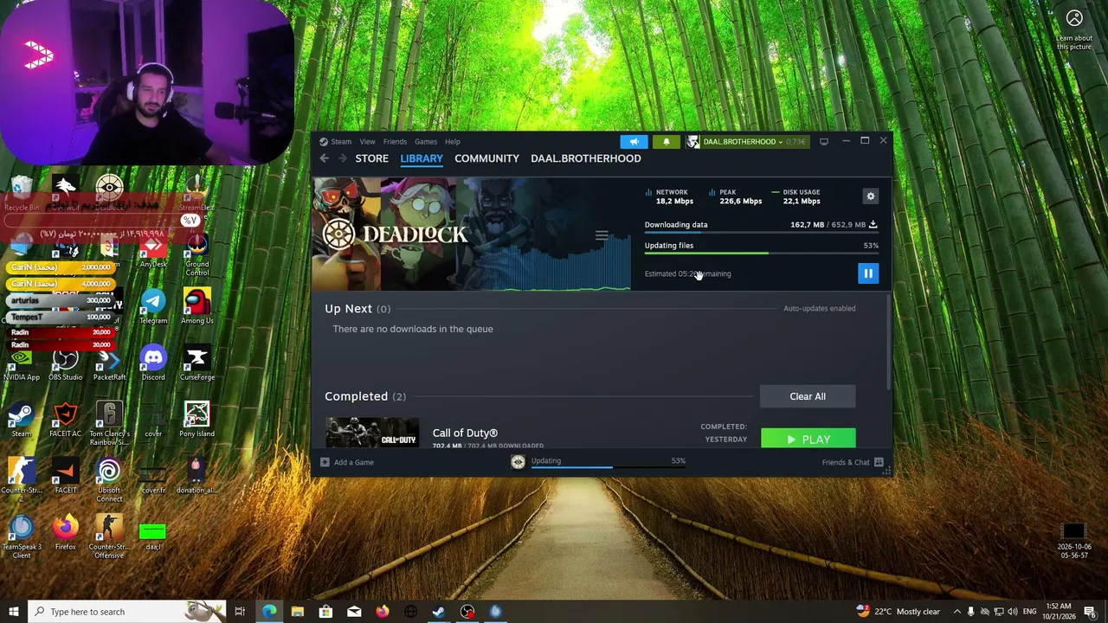
Task: Click the Add a Game plus icon
Action: click(x=325, y=462)
